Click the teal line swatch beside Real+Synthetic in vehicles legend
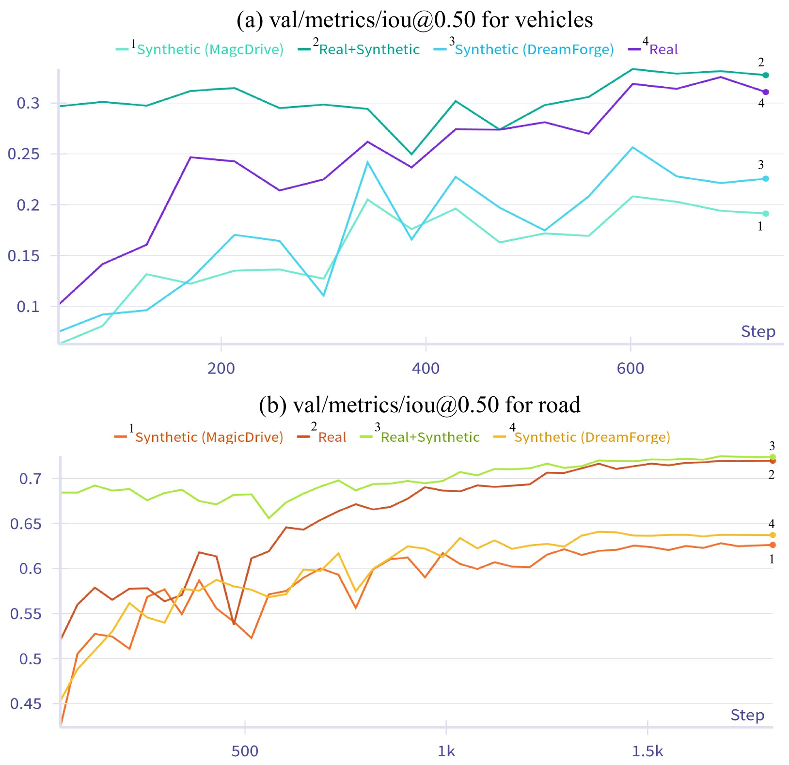789x765 pixels. click(x=304, y=49)
